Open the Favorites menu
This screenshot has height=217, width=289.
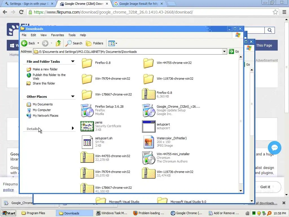pyautogui.click(x=58, y=35)
